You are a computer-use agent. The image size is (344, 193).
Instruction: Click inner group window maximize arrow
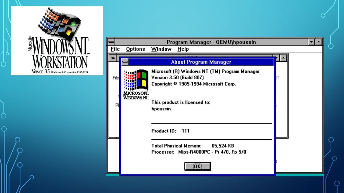pos(284,58)
